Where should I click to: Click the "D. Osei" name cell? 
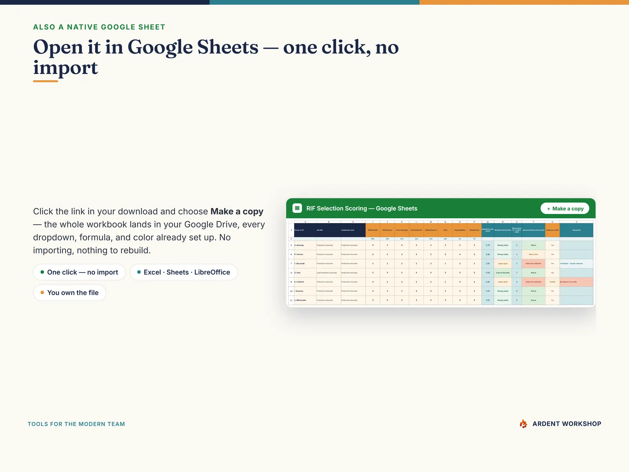(305, 273)
